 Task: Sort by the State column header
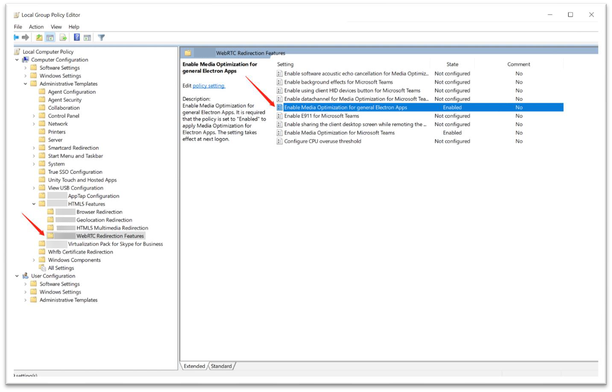pos(452,64)
